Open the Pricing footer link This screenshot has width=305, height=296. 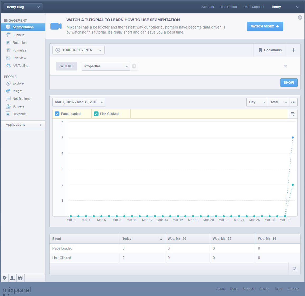click(x=264, y=289)
